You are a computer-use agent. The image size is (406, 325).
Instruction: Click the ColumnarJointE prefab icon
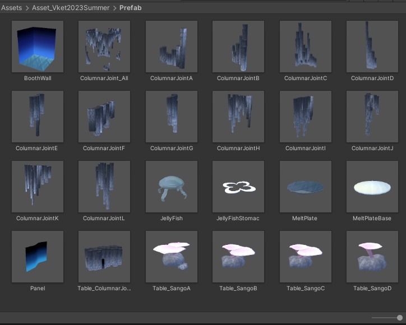pos(38,117)
